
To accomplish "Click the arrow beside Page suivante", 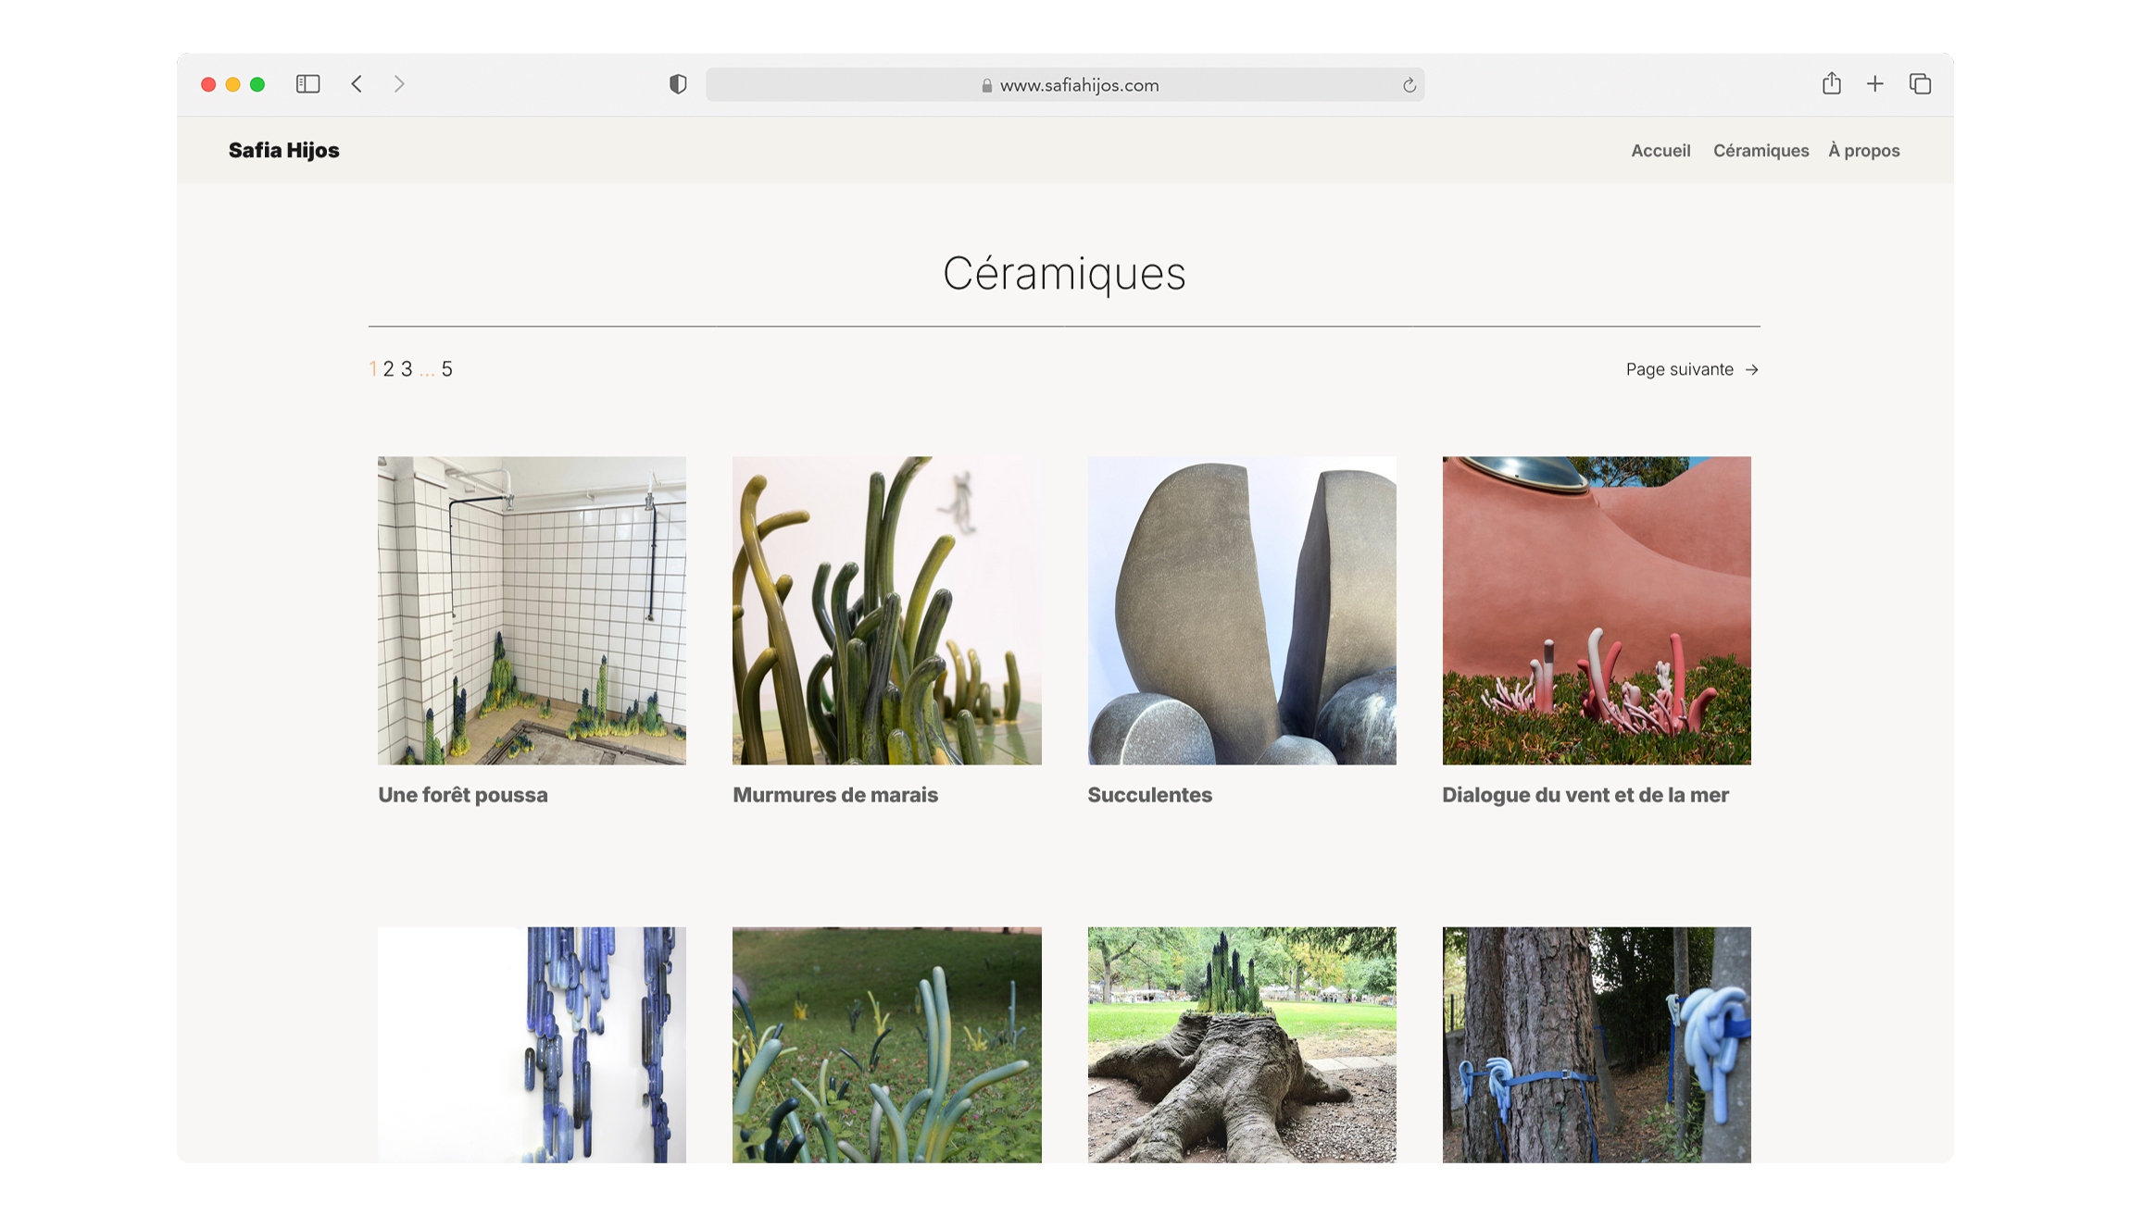I will 1751,369.
